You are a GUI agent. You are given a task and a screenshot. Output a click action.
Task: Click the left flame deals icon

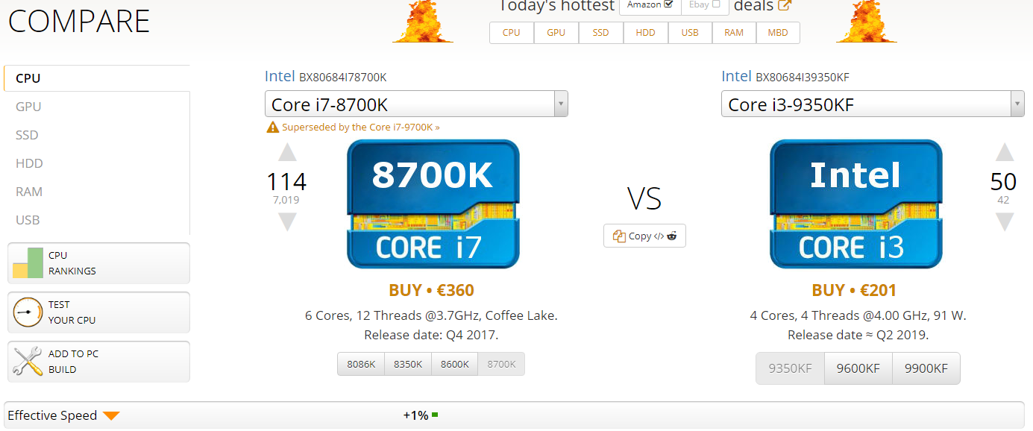pos(423,21)
